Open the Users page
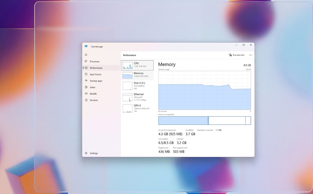 point(101,87)
